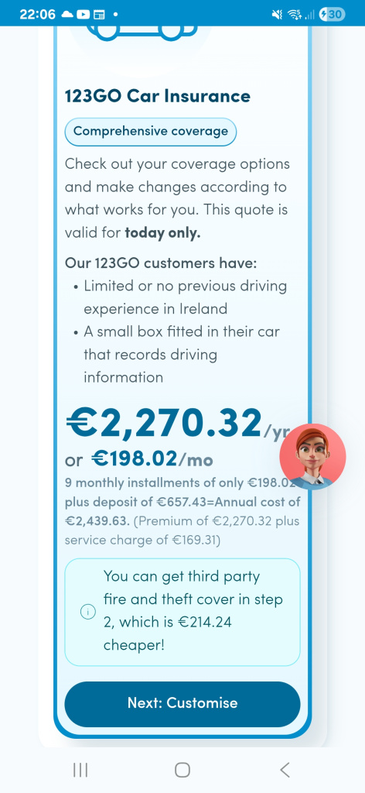Viewport: 365px width, 793px height.
Task: Tap the battery indicator showing 30
Action: tap(332, 15)
